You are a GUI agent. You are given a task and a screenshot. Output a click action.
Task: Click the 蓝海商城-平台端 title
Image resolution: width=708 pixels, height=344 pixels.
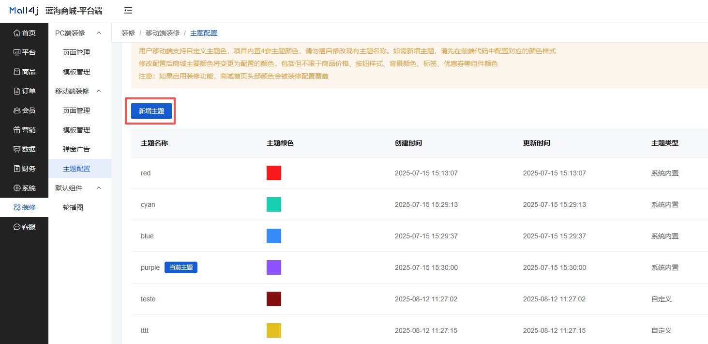tap(74, 11)
